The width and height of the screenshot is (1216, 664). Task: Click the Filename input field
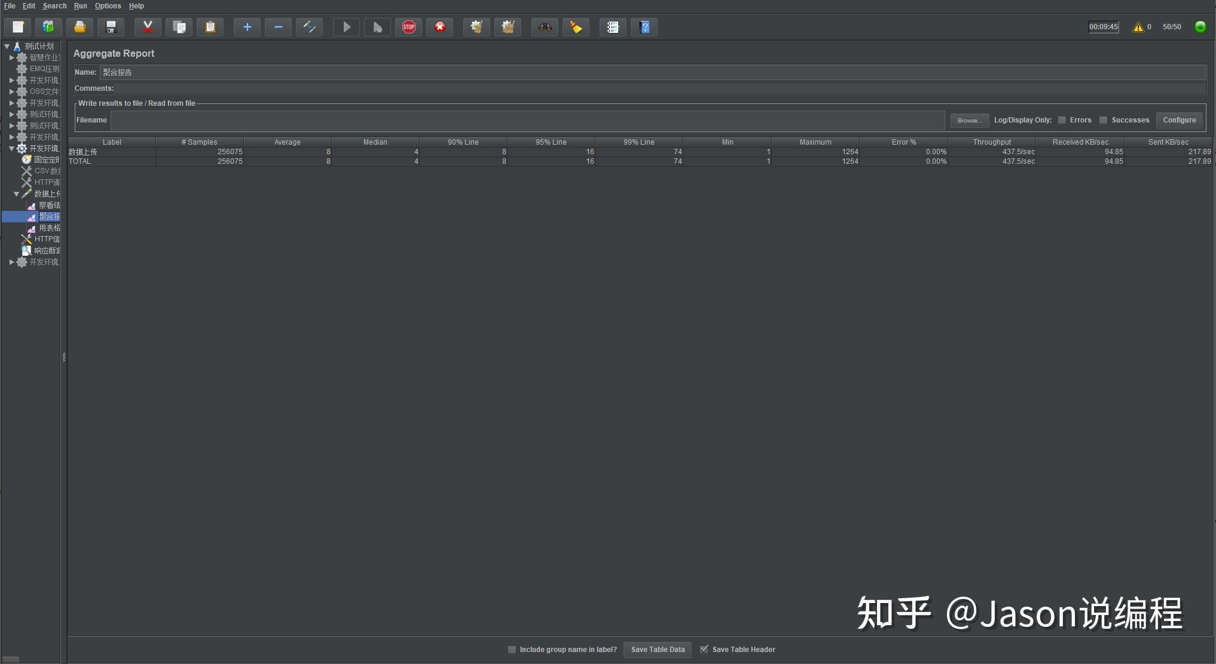click(x=527, y=120)
